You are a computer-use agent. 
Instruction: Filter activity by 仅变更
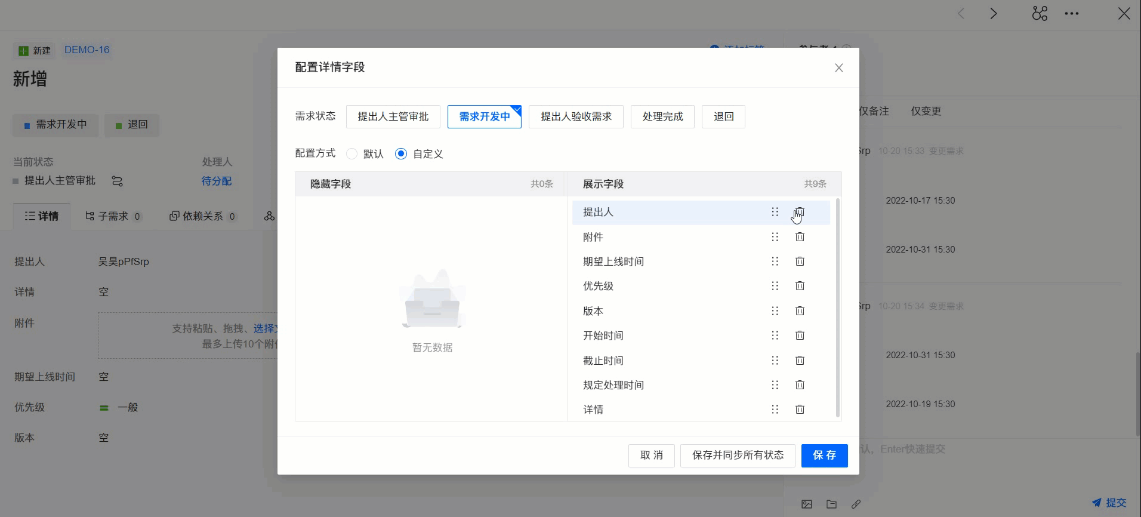pyautogui.click(x=926, y=111)
